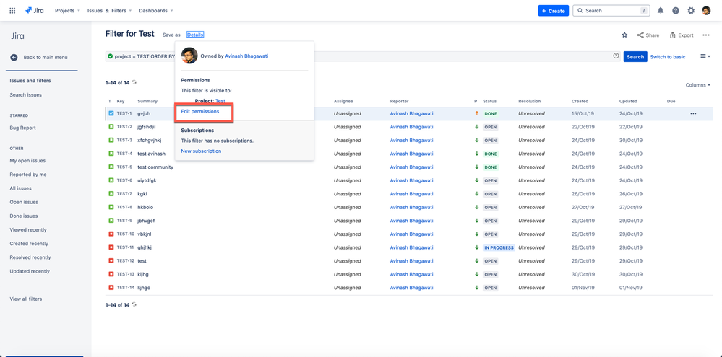Expand the Projects dropdown

coord(67,11)
